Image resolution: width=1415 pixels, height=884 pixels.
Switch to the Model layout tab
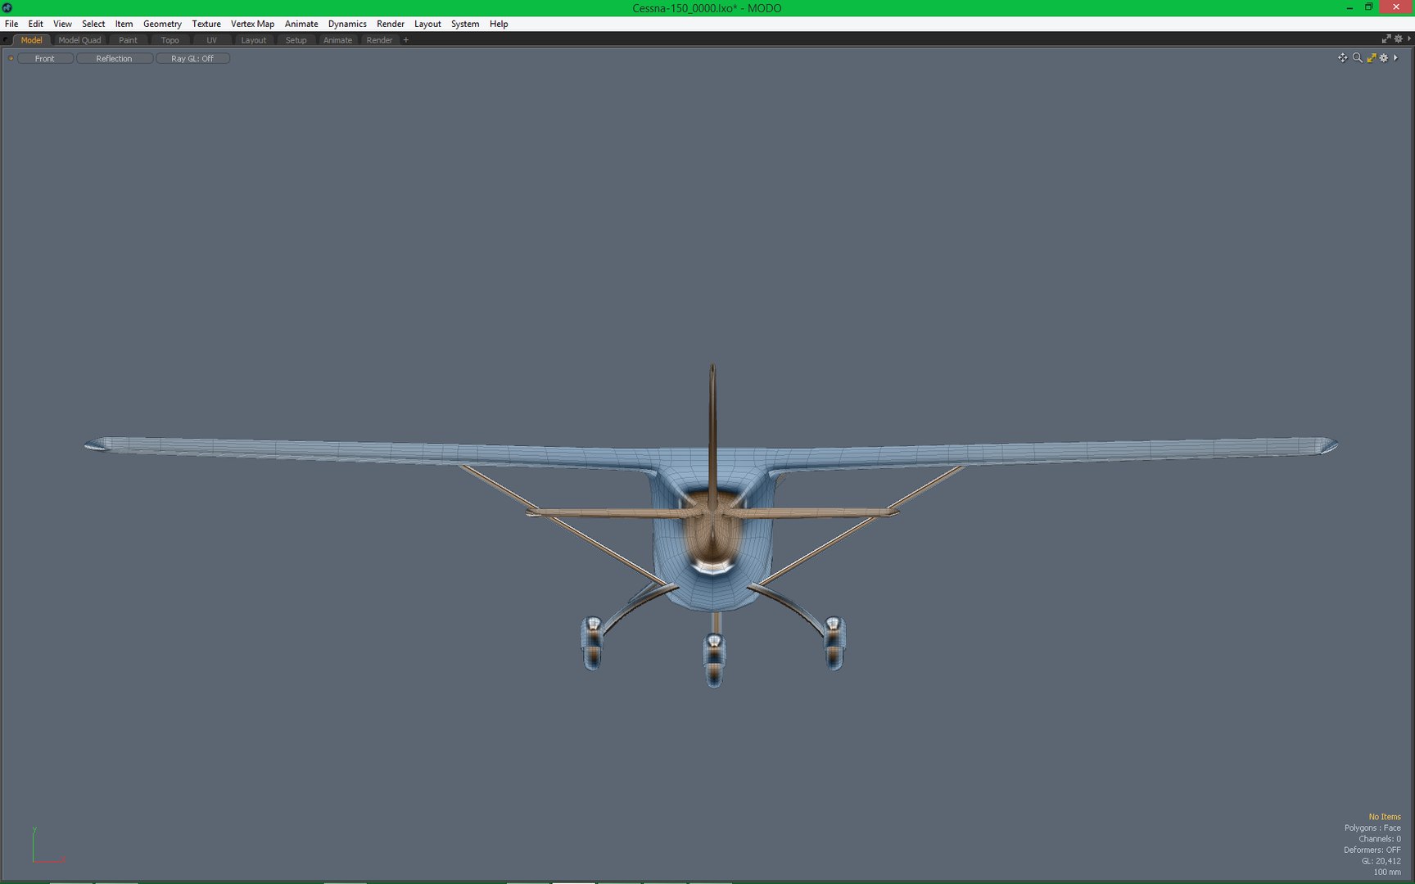(x=31, y=40)
